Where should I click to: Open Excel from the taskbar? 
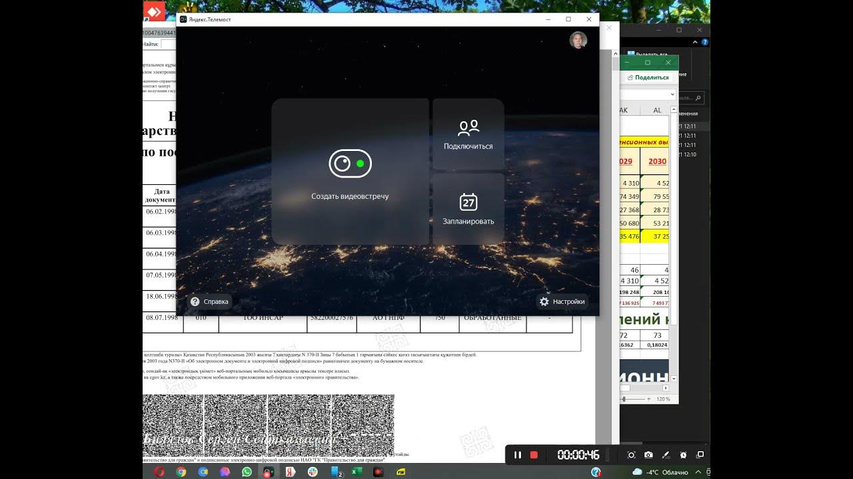pos(357,472)
